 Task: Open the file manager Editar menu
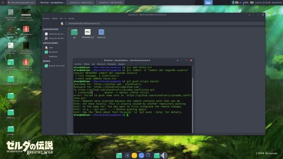[x=55, y=19]
